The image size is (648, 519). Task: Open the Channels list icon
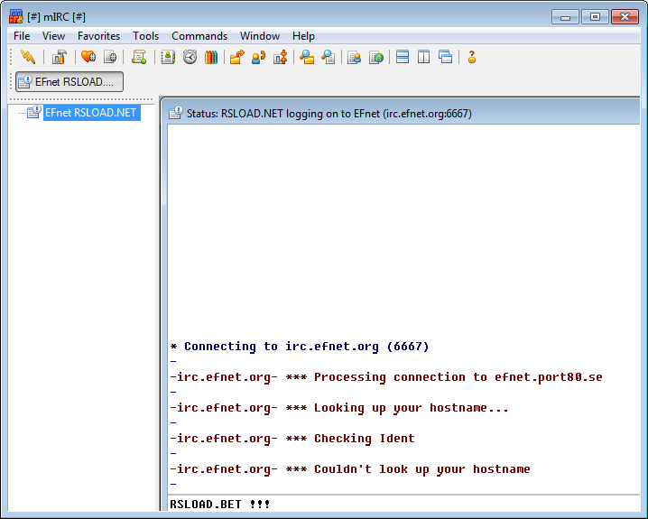[x=110, y=57]
